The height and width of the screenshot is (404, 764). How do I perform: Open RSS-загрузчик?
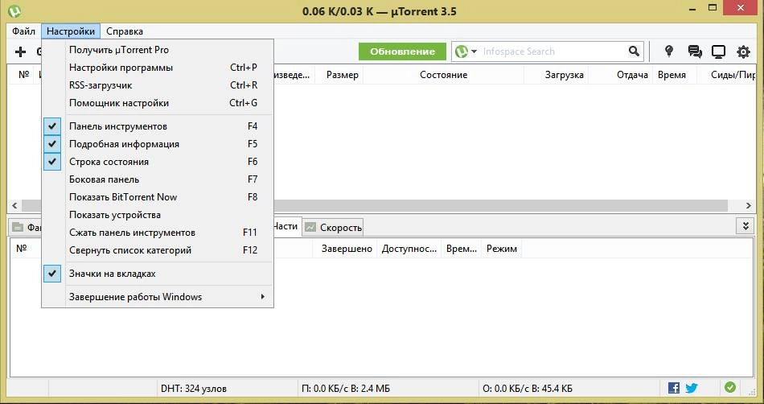(158, 85)
